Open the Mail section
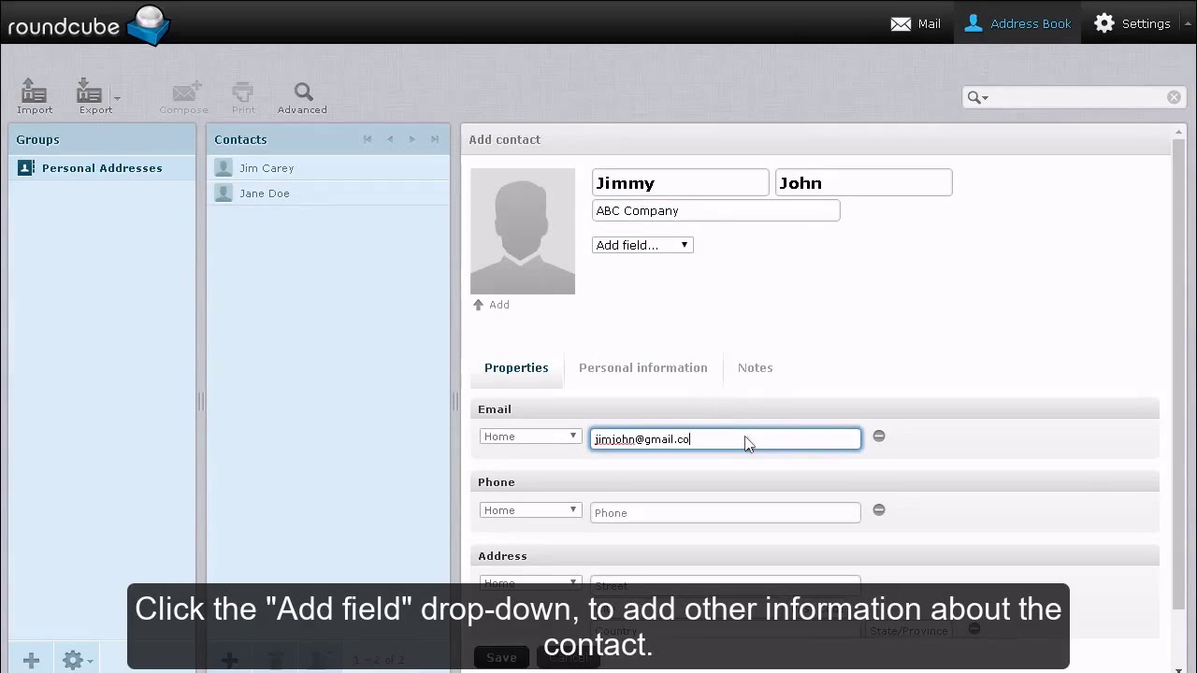This screenshot has width=1197, height=673. pyautogui.click(x=916, y=23)
